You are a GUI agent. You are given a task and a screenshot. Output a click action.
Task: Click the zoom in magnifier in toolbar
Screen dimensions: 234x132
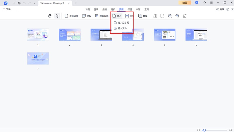177,16
